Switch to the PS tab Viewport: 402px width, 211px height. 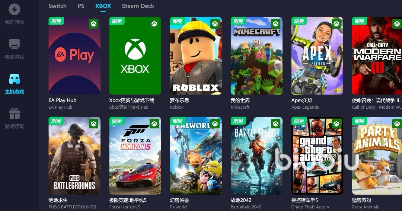tap(81, 6)
